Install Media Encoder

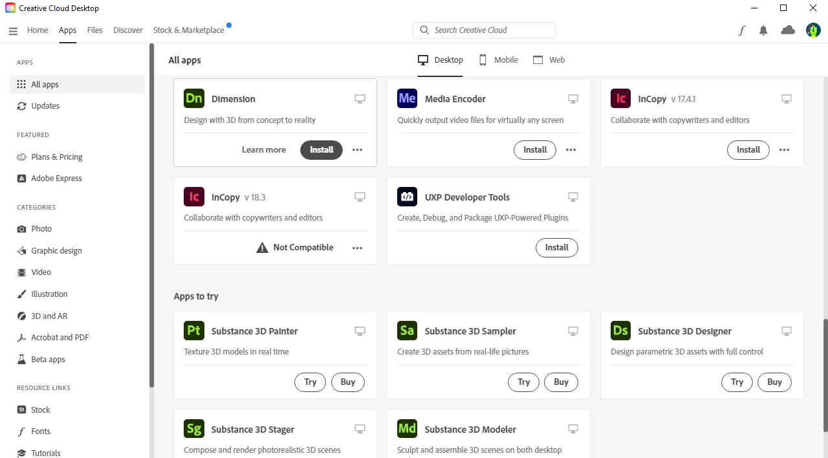535,150
